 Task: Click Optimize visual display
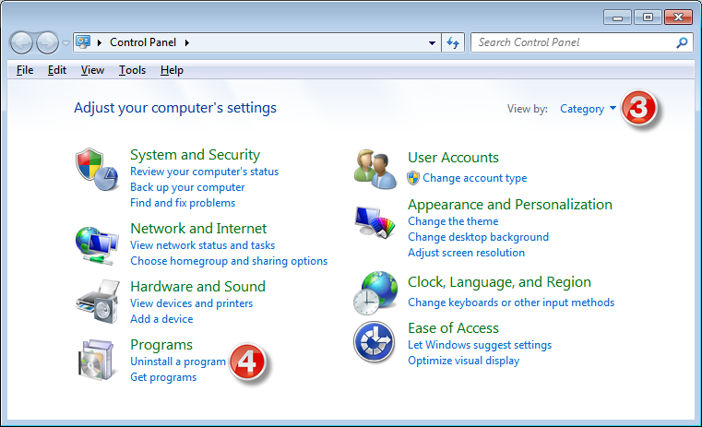tap(463, 361)
